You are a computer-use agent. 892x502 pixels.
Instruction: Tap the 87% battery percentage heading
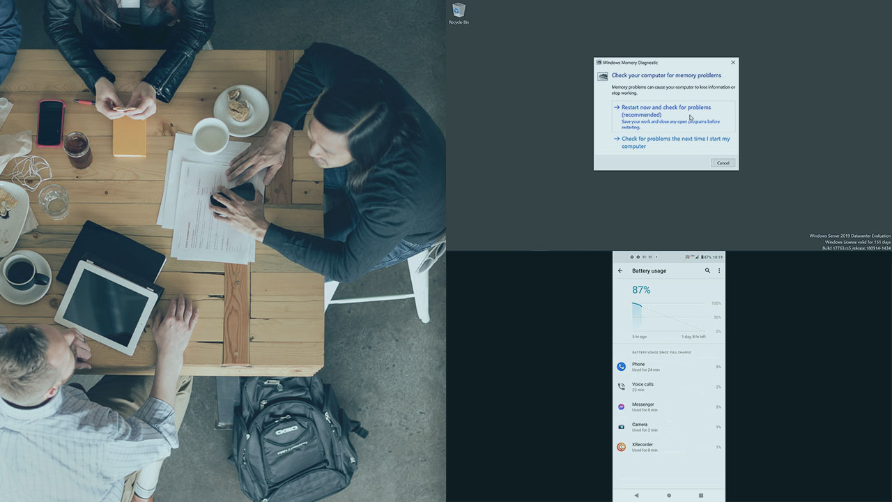coord(641,290)
